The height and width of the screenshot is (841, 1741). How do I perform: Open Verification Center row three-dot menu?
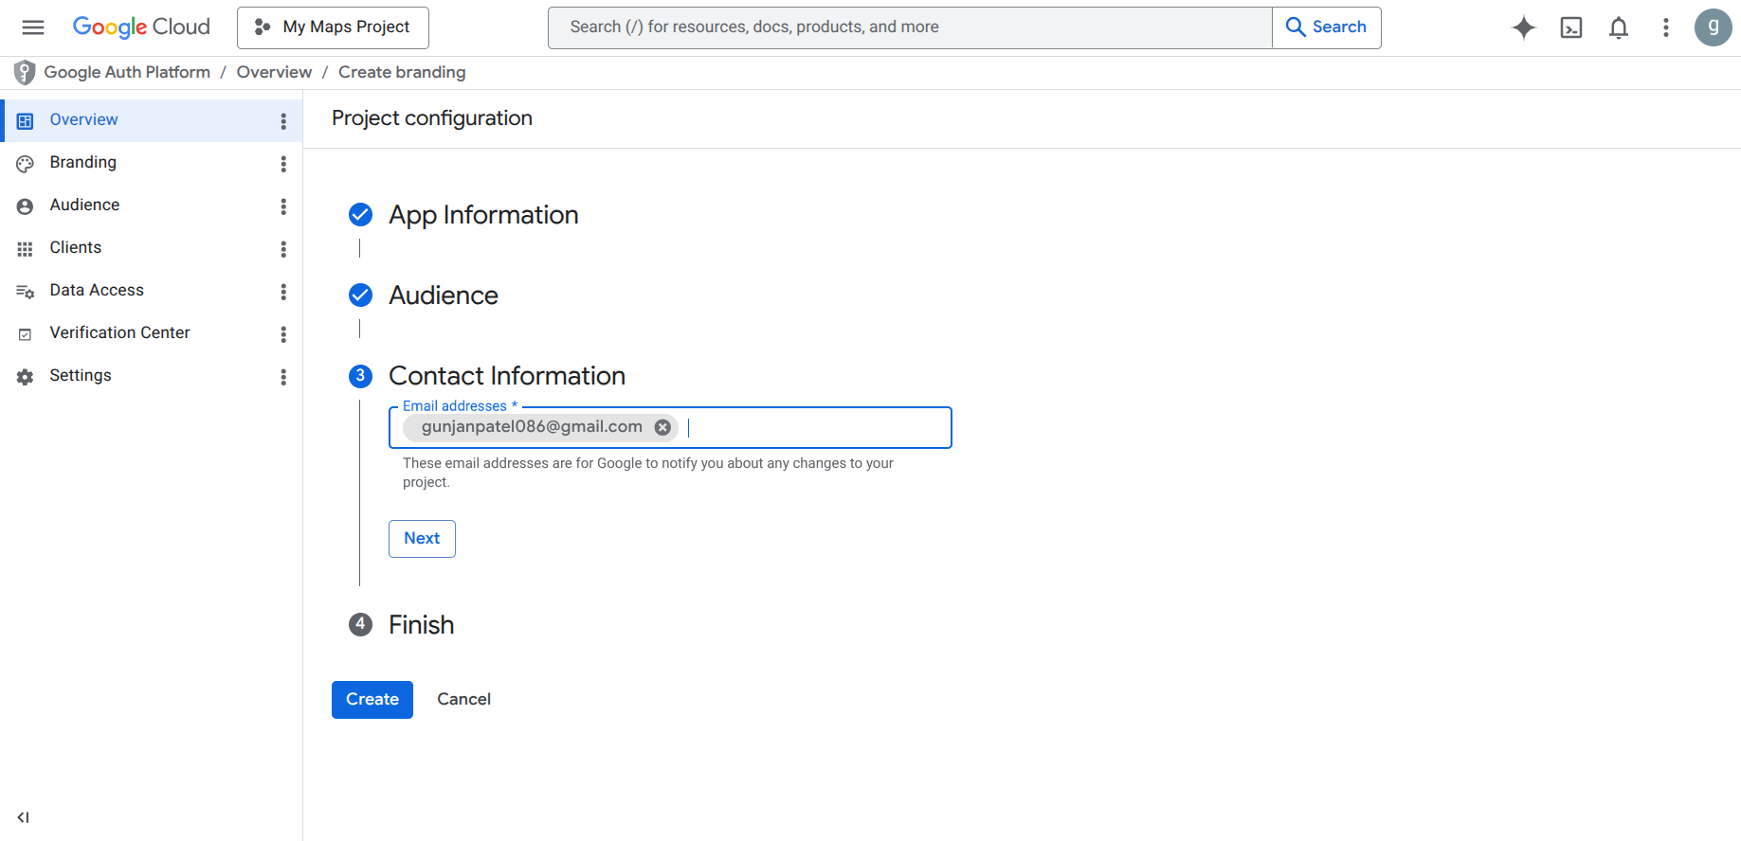tap(283, 334)
